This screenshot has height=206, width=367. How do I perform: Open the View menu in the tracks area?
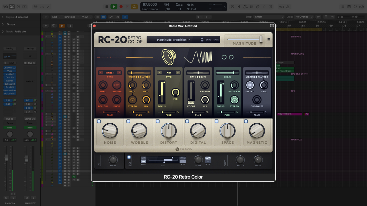[x=86, y=17]
